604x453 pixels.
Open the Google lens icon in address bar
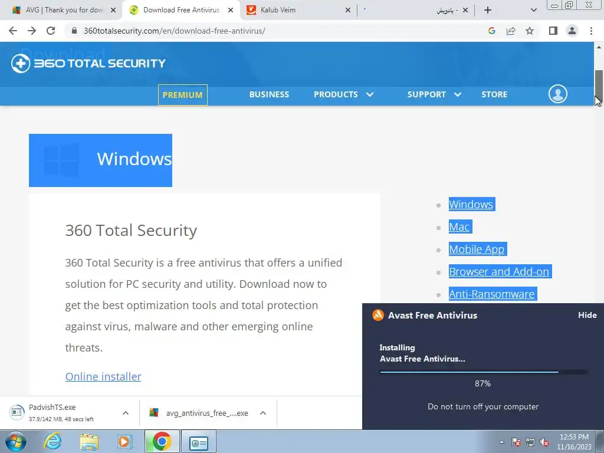coord(491,31)
